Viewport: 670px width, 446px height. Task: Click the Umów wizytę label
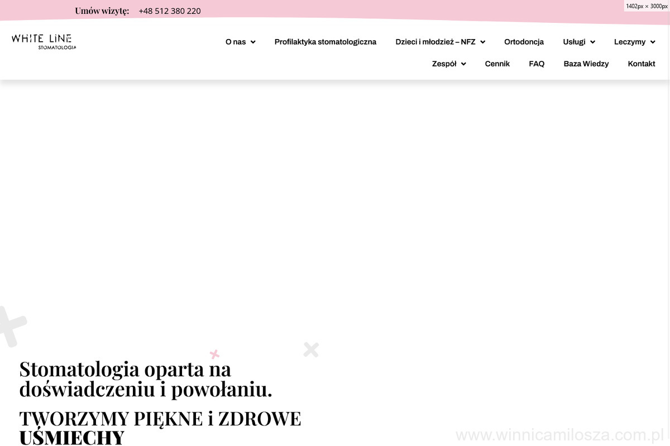coord(102,11)
